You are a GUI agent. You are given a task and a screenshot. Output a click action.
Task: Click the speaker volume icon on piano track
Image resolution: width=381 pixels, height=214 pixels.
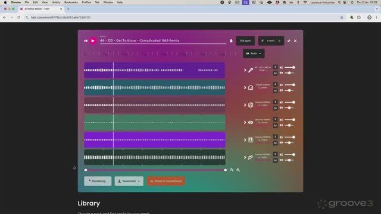click(282, 137)
